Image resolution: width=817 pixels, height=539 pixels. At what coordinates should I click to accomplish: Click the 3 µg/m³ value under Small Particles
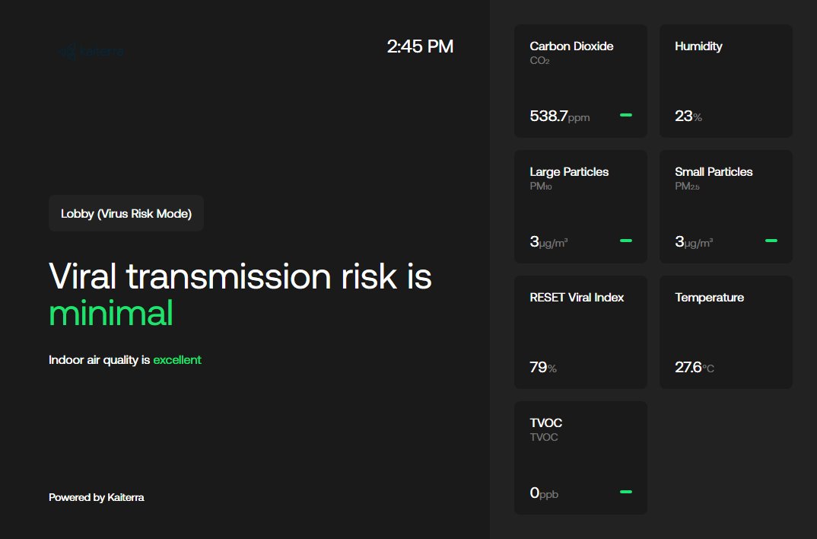click(694, 241)
